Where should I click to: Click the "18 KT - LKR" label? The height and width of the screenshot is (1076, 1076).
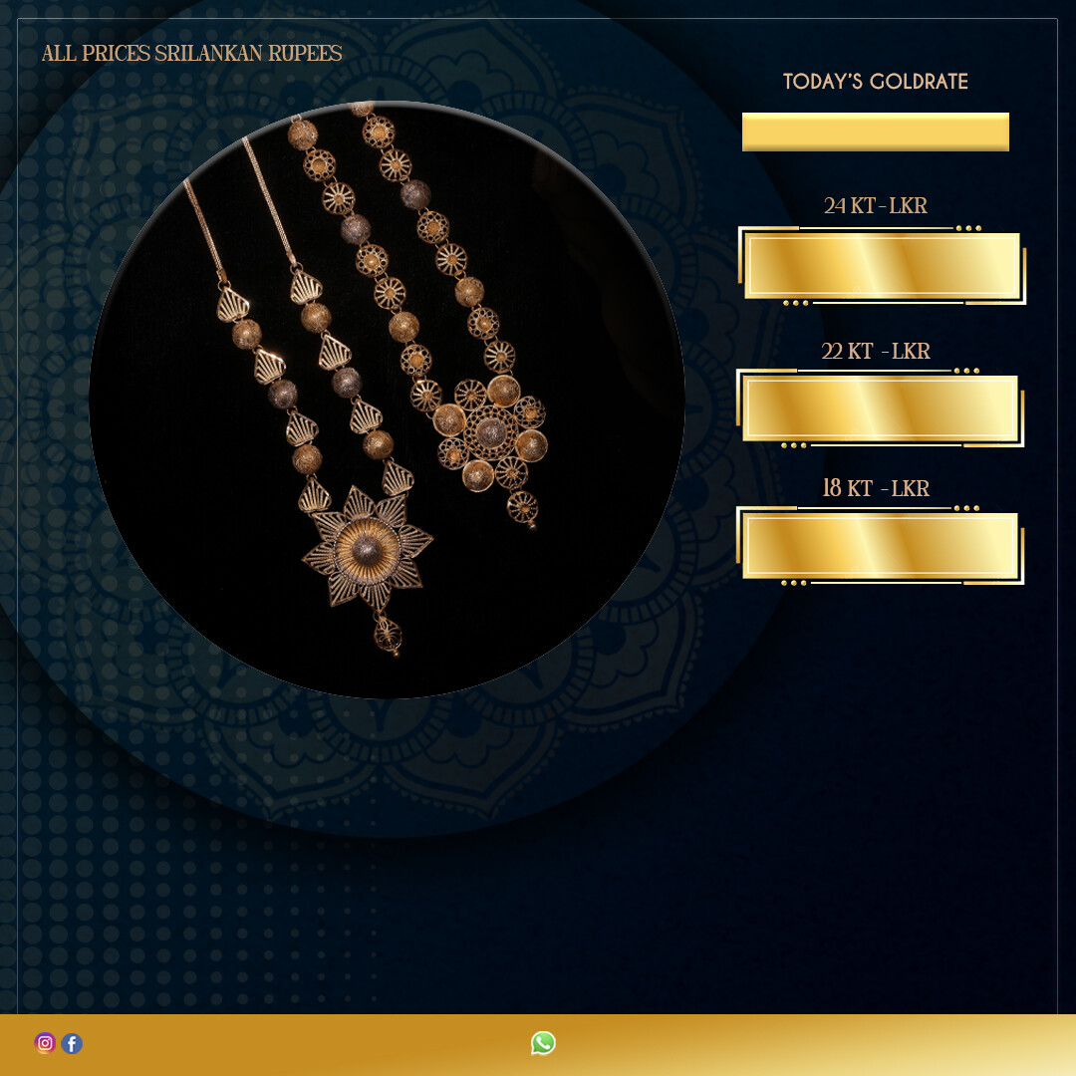pos(876,488)
